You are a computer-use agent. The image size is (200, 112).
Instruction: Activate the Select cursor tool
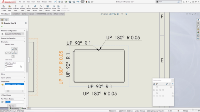click(x=82, y=2)
